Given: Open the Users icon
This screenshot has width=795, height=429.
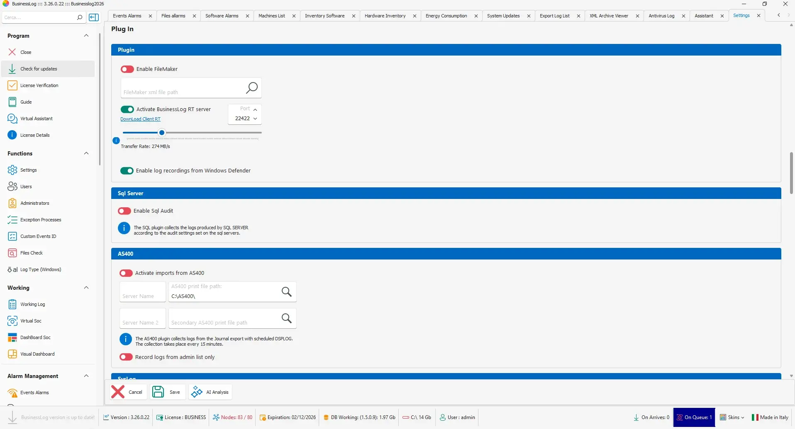Looking at the screenshot, I should [x=12, y=187].
